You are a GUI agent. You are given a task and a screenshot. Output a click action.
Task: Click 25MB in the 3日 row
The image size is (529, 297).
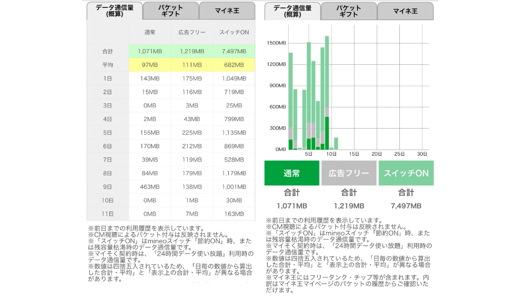point(234,106)
